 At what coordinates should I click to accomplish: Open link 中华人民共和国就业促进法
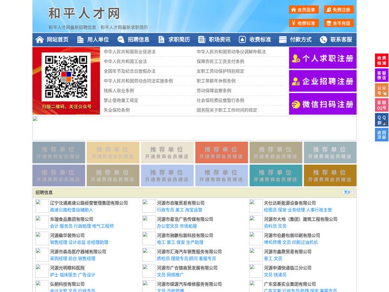pyautogui.click(x=130, y=52)
